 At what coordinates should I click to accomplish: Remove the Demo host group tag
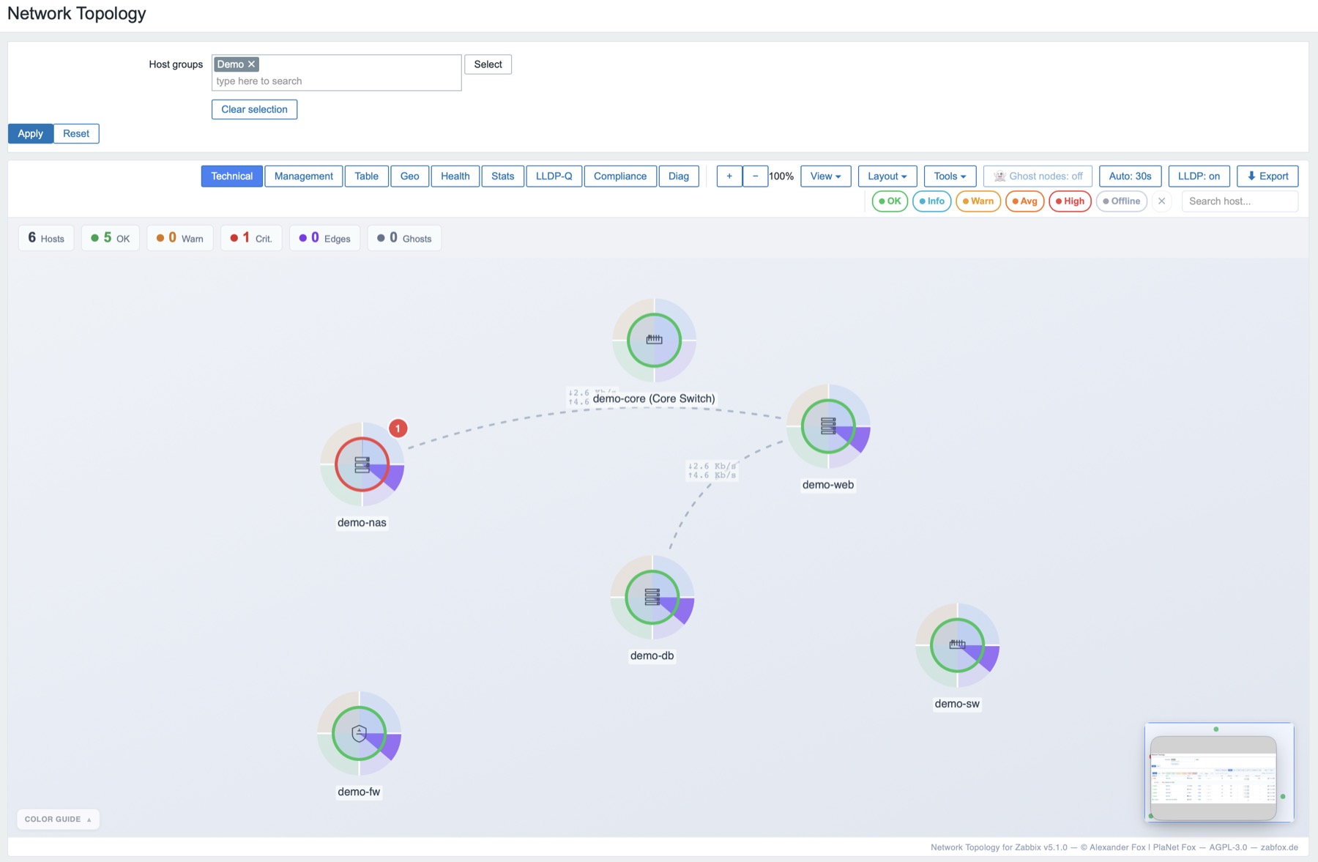click(x=251, y=64)
